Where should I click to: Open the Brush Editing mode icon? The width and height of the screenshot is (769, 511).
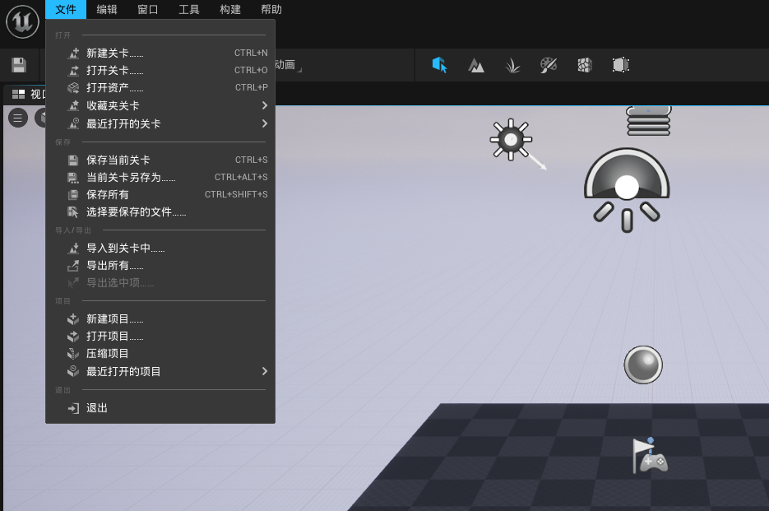tap(621, 65)
